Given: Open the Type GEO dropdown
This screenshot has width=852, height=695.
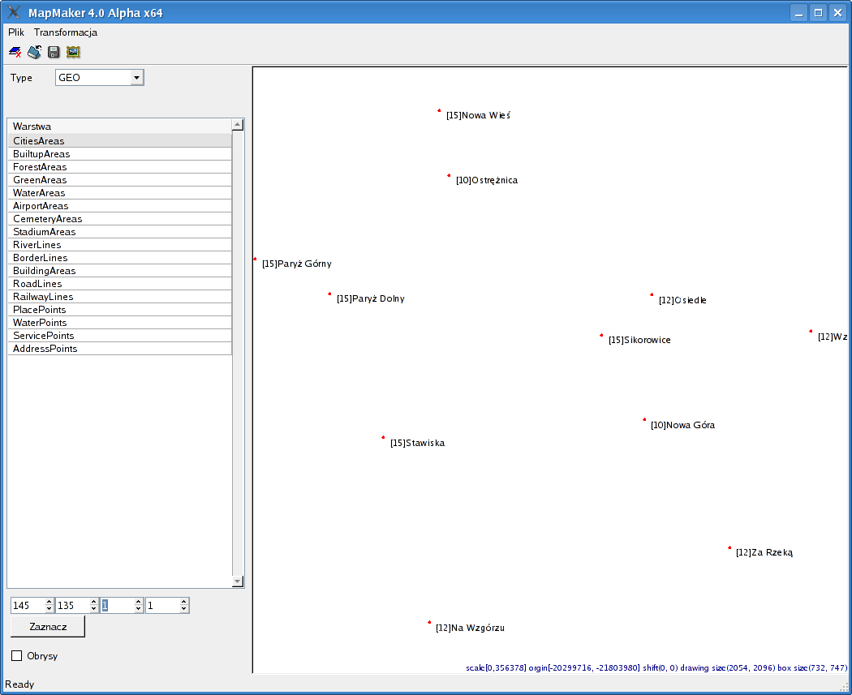Looking at the screenshot, I should pos(136,78).
